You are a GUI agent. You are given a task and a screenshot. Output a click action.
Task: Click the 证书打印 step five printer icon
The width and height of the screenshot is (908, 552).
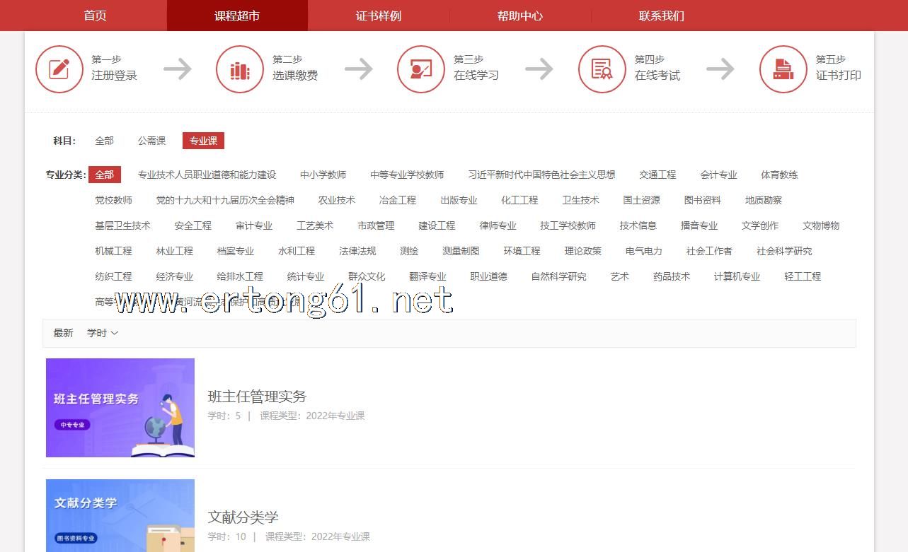pyautogui.click(x=783, y=69)
